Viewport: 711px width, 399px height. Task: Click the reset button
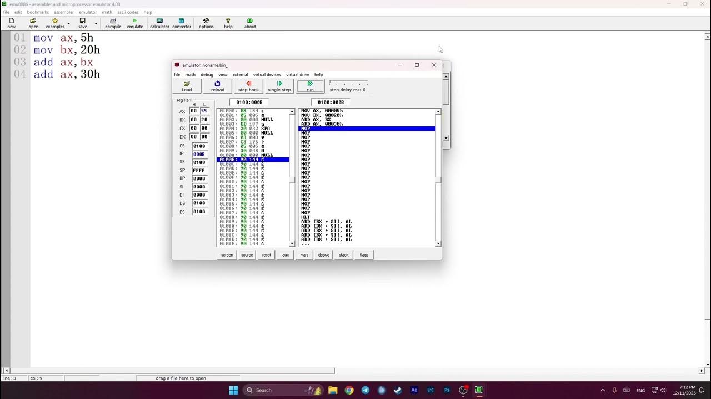pyautogui.click(x=267, y=255)
